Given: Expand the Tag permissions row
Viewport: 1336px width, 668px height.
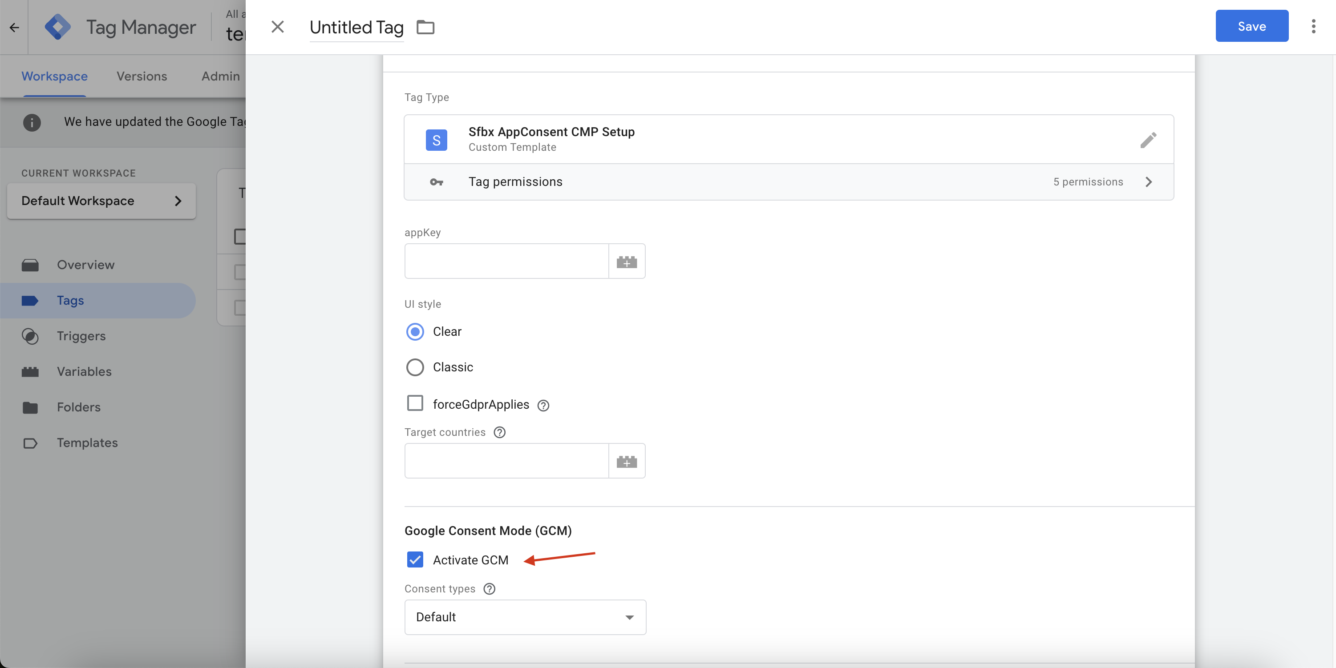Looking at the screenshot, I should (1149, 182).
